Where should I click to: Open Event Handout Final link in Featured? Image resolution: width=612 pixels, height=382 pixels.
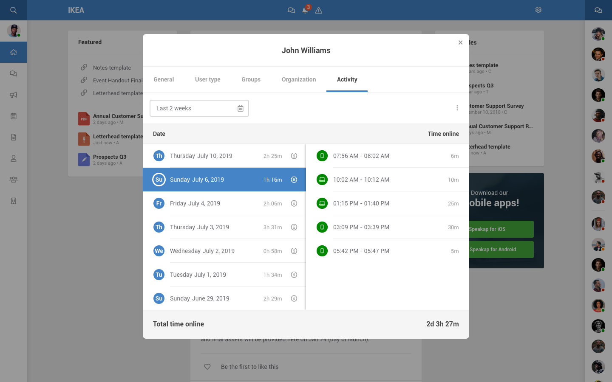click(118, 80)
